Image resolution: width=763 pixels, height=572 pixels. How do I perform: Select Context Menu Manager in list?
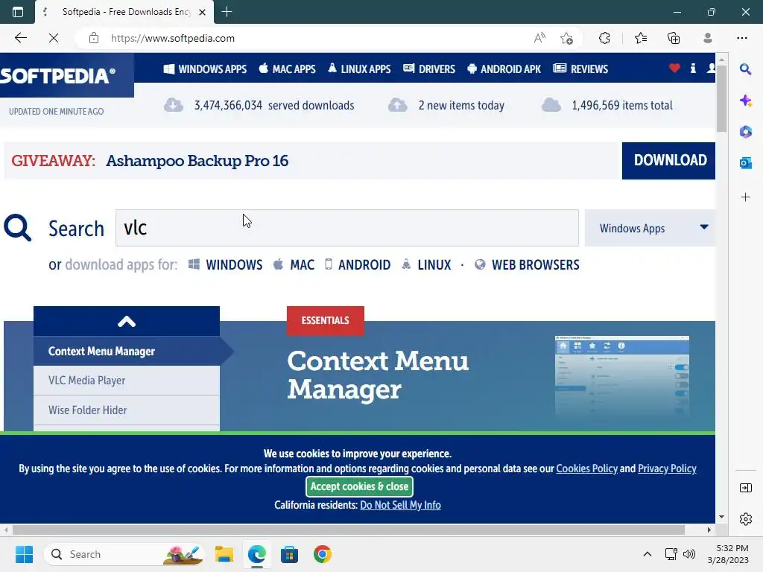[x=127, y=351]
